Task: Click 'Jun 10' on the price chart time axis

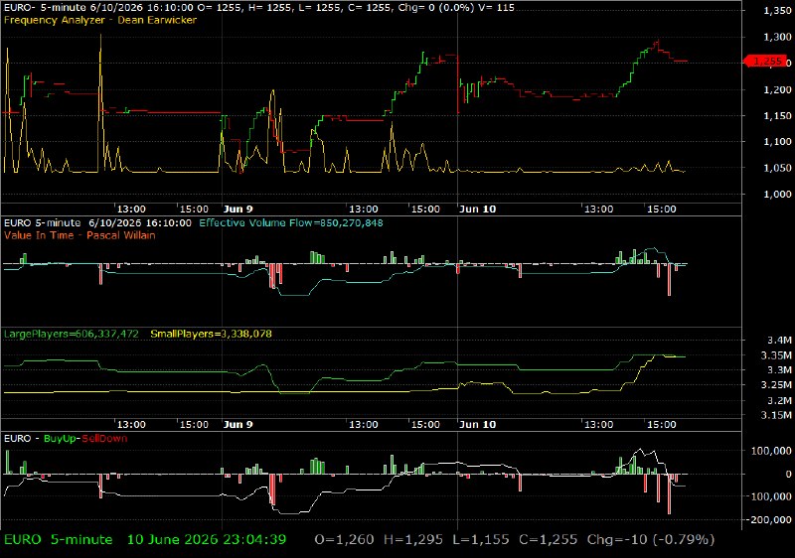Action: (x=477, y=209)
